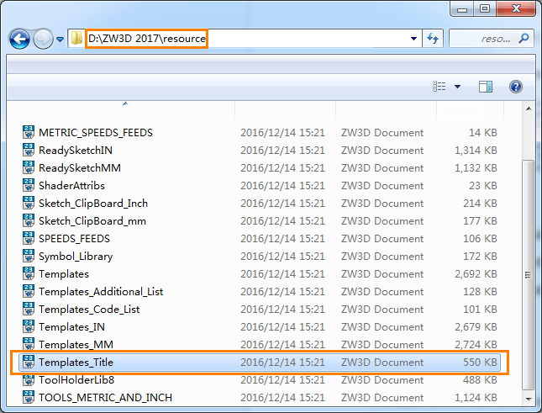Image resolution: width=542 pixels, height=413 pixels.
Task: Select the file name ReadySketchIN
Action: [76, 151]
